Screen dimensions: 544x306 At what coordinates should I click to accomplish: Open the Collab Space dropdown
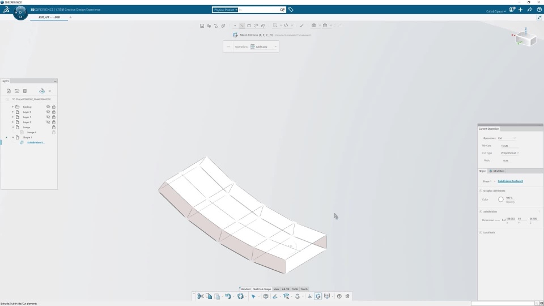[496, 11]
